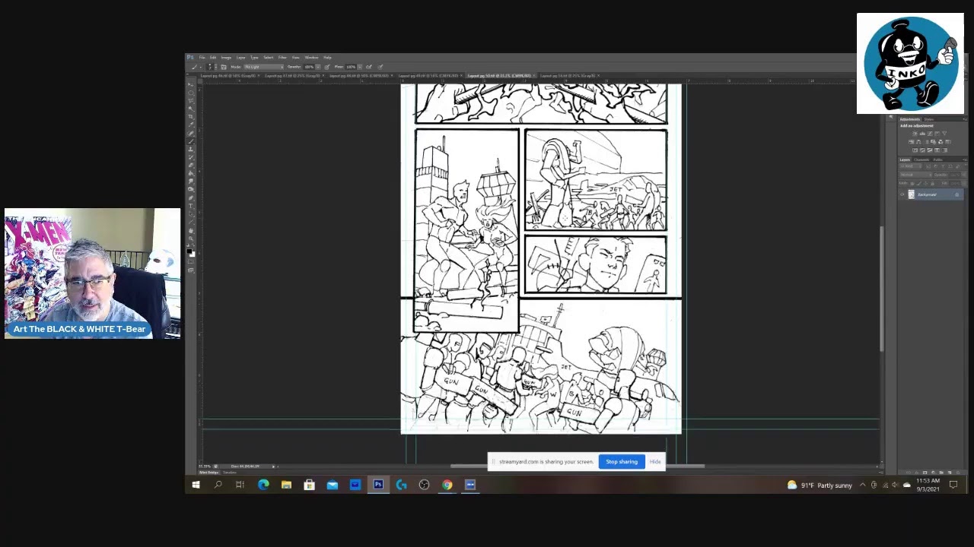This screenshot has width=974, height=547.
Task: Click Hide on the sharing notification
Action: pyautogui.click(x=655, y=462)
